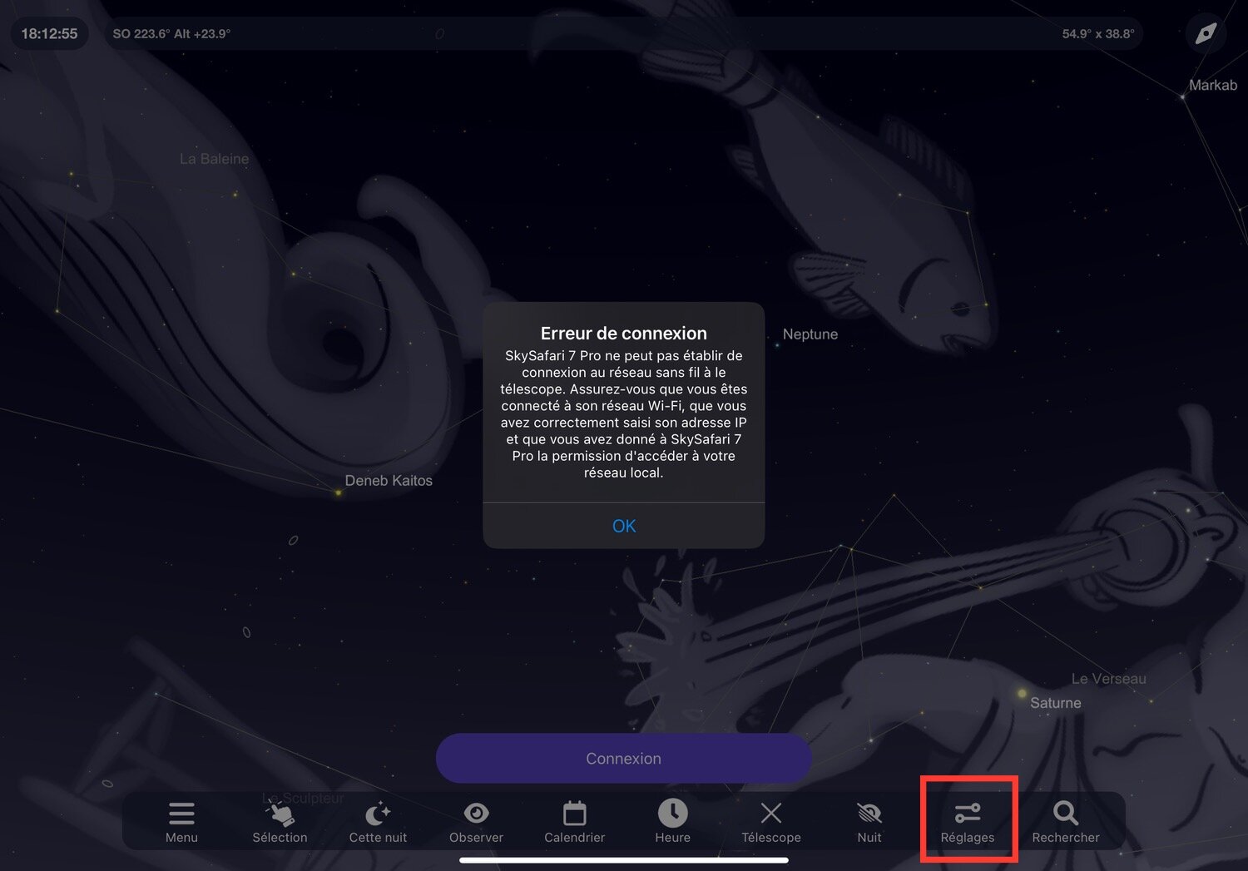Select the La Baleine constellation label
Image resolution: width=1248 pixels, height=871 pixels.
(215, 159)
